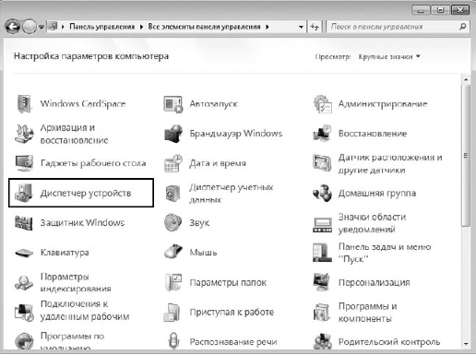Minimize the control panel window
This screenshot has width=476, height=355.
421,10
